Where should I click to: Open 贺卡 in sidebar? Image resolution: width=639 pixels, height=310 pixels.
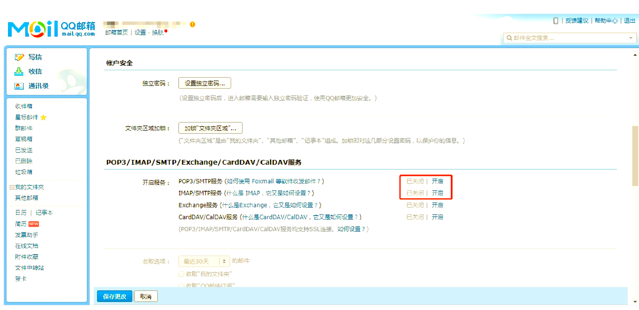point(21,279)
